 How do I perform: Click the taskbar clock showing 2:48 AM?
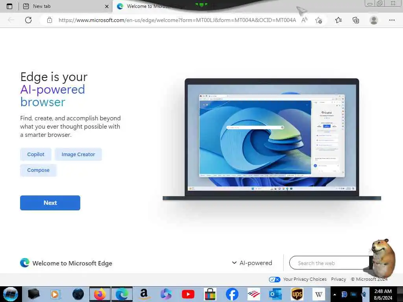[x=383, y=295]
